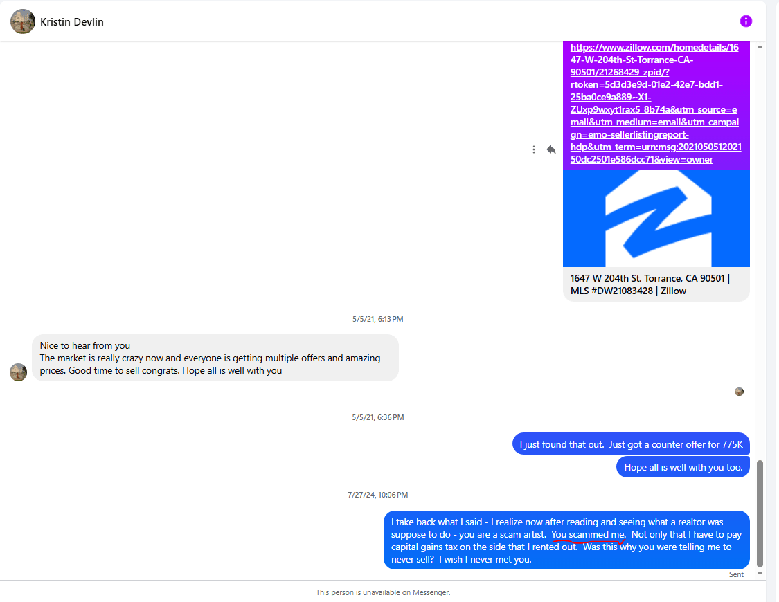Open 1647 W 204th St listing title
Viewport: 779px width, 602px height.
point(651,284)
